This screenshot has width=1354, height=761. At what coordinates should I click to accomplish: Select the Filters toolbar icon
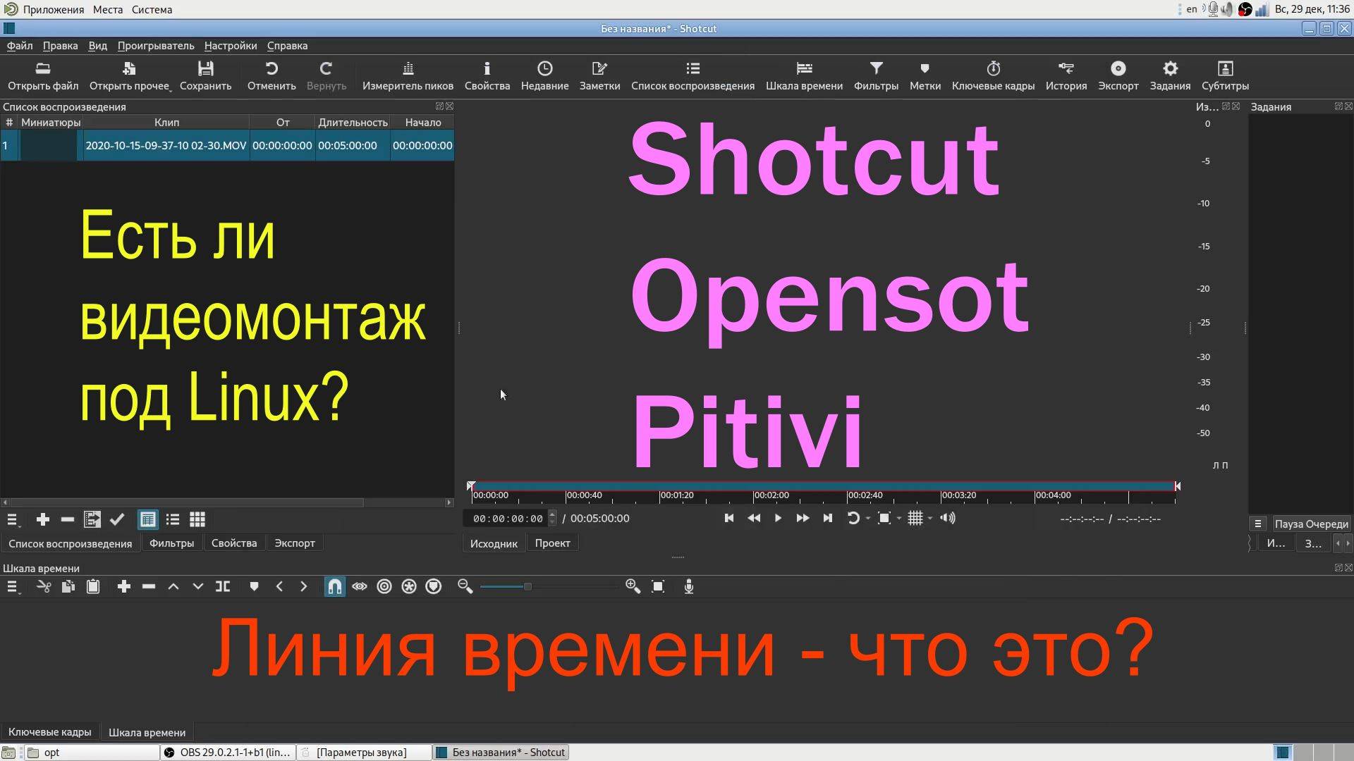[x=876, y=75]
